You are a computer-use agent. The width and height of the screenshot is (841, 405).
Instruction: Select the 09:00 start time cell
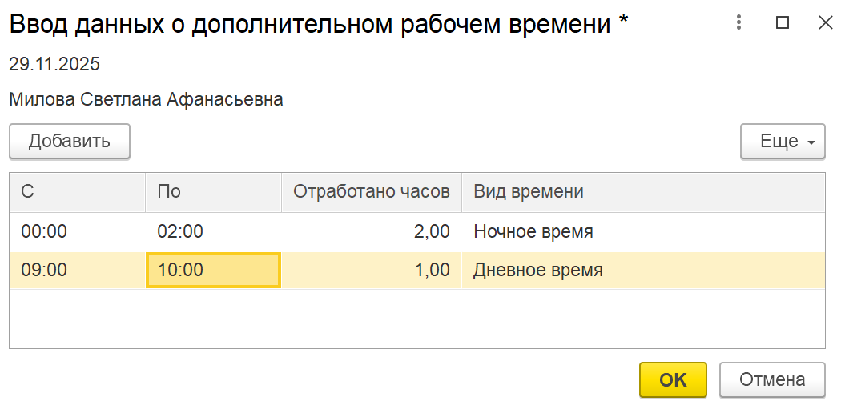45,271
